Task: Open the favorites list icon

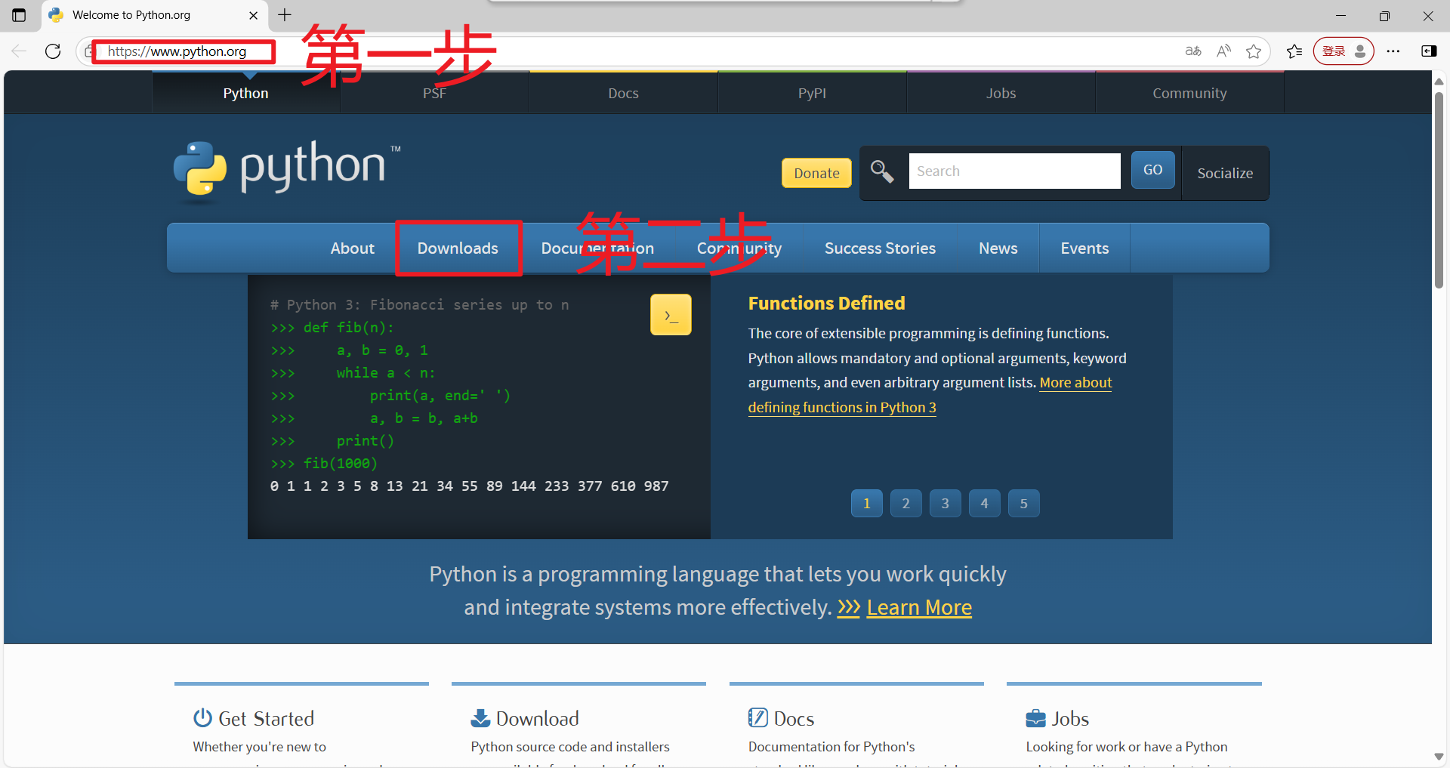Action: (x=1294, y=51)
